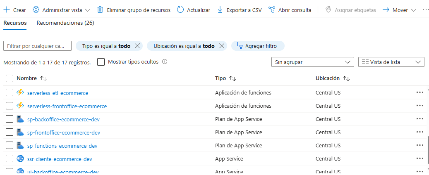The height and width of the screenshot is (175, 429).
Task: Remove the Tipo es igual a todo filter
Action: pos(138,46)
